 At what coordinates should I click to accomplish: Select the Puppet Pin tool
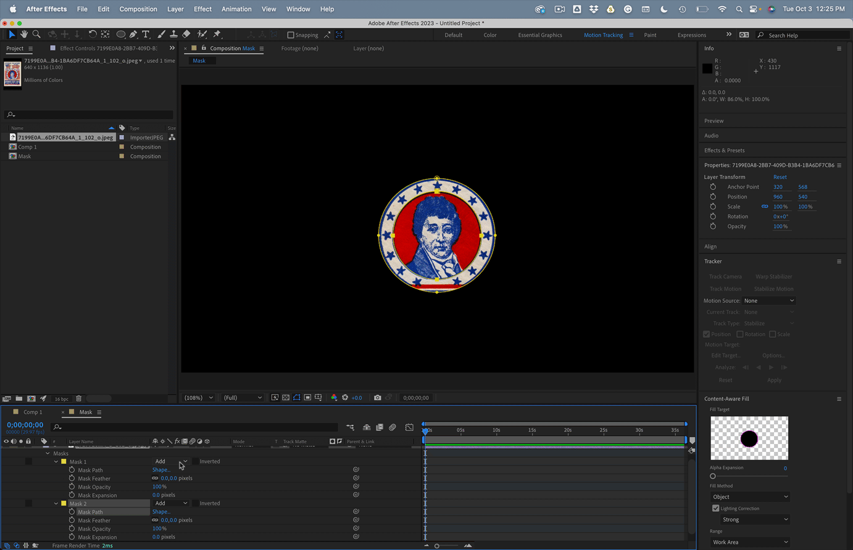[x=217, y=35]
